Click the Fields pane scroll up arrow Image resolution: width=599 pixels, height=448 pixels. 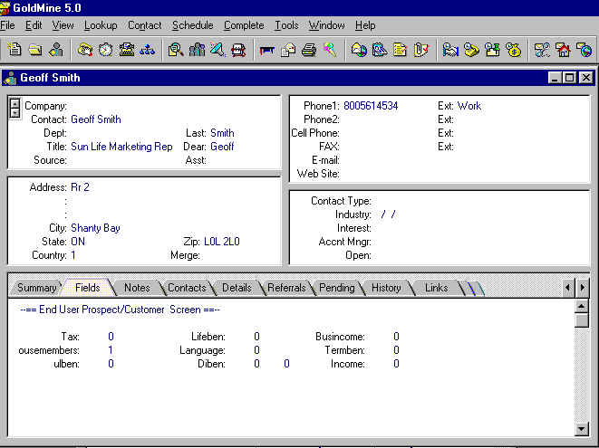click(582, 306)
